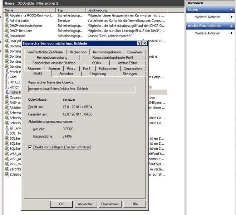
Task: Expand Weitere Aktionen submenu under Users
Action: (232, 17)
